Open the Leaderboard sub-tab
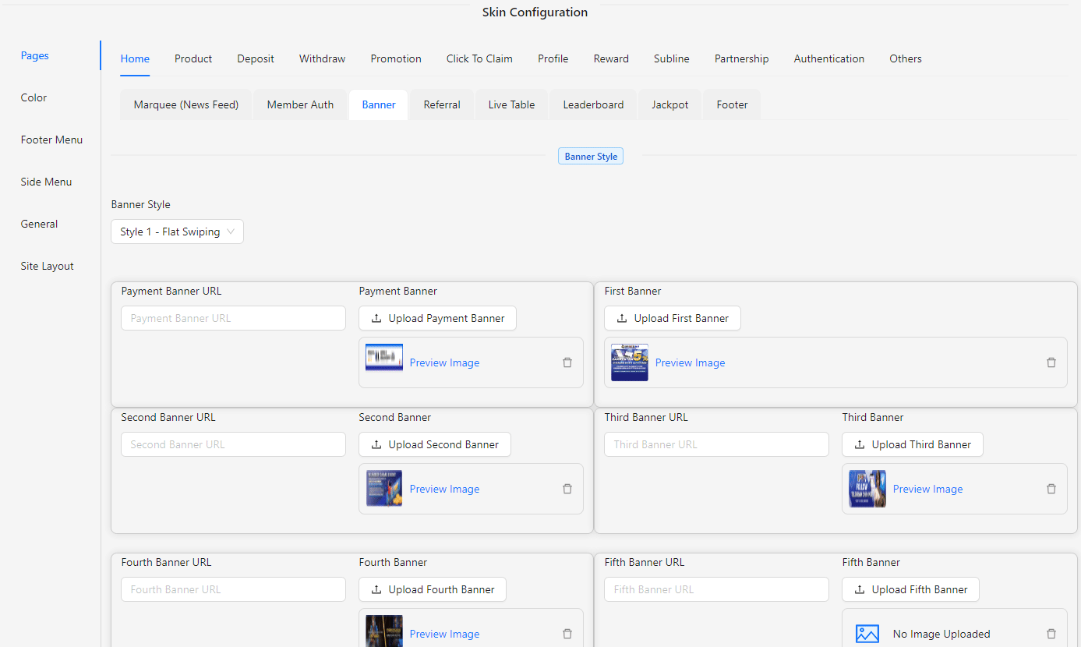1081x647 pixels. (x=593, y=104)
